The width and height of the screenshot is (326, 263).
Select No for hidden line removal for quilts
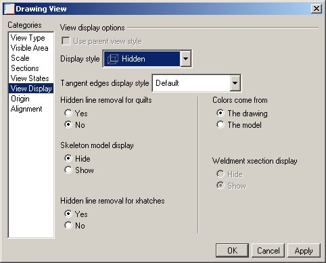click(68, 124)
